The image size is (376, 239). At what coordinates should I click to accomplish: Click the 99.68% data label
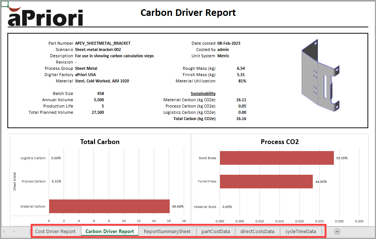(x=178, y=206)
